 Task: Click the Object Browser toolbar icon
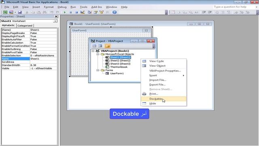(x=102, y=12)
